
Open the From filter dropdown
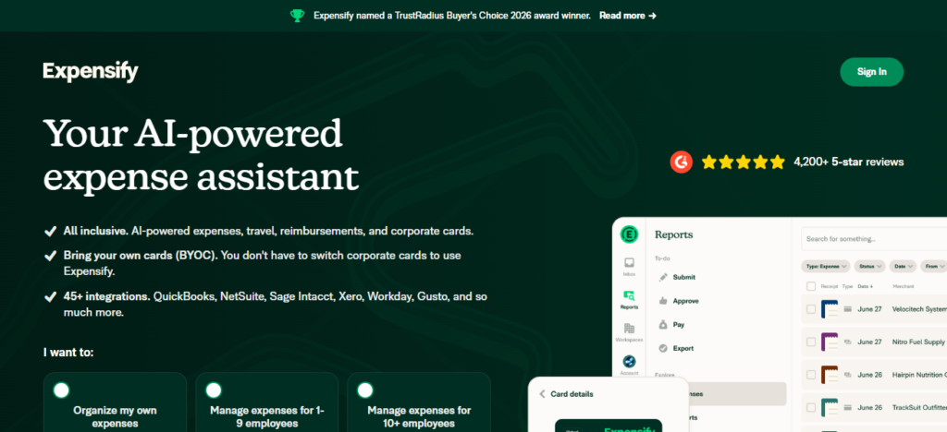(x=934, y=266)
